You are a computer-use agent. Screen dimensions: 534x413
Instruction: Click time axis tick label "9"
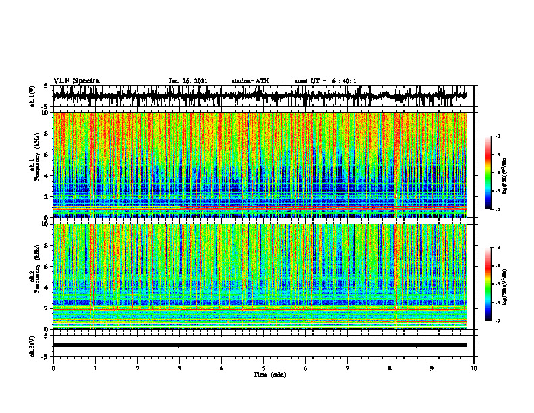tap(432, 368)
